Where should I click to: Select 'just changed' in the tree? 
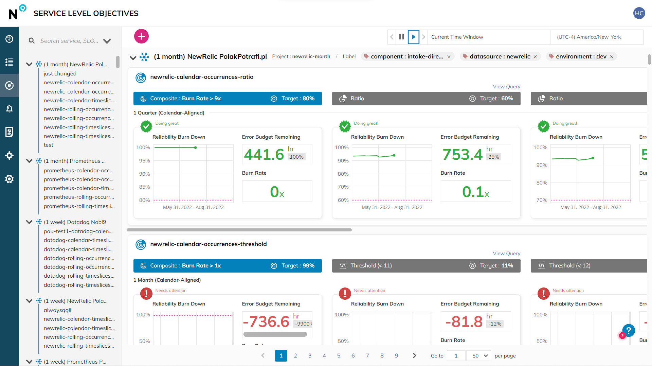60,73
